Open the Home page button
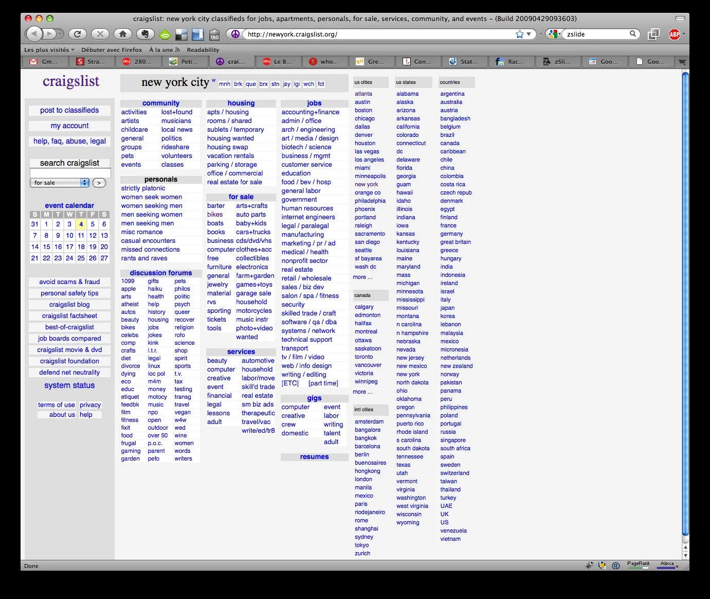Screen dimensions: 710x599 [x=122, y=34]
